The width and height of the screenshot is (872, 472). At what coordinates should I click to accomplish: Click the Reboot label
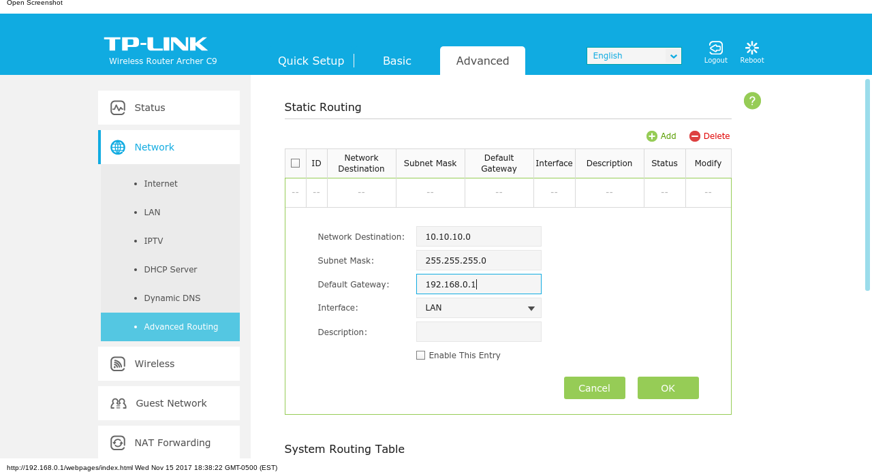752,61
